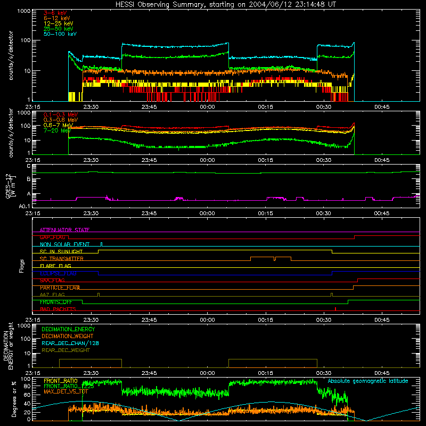Select the yellow 12-25 keV legend label
The width and height of the screenshot is (426, 426).
pyautogui.click(x=59, y=23)
